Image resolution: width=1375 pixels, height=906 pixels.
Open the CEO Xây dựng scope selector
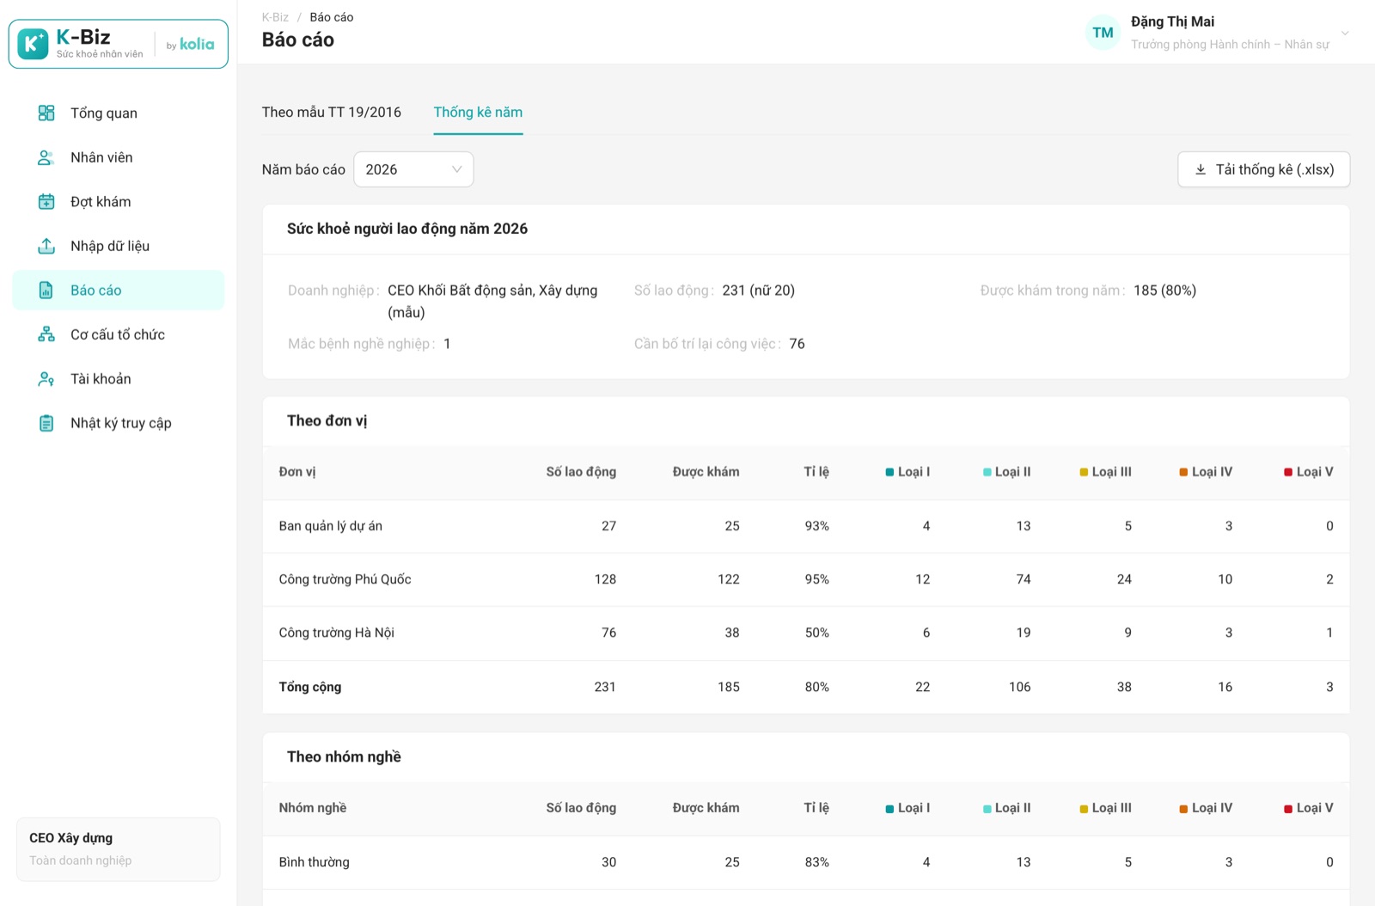tap(119, 848)
